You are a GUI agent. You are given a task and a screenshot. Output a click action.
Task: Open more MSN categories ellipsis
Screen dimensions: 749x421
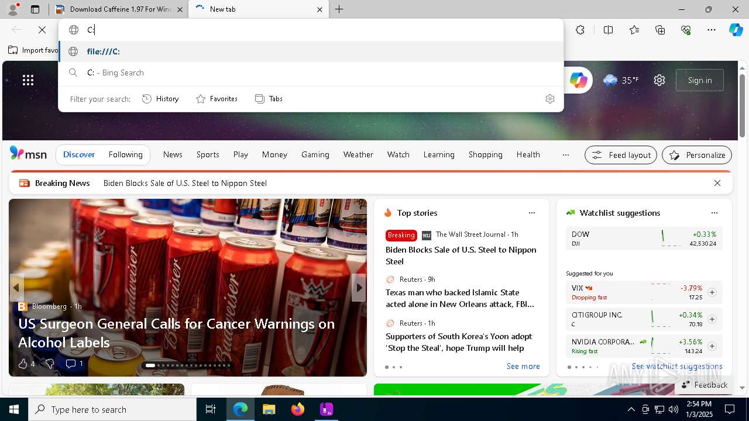tap(565, 155)
